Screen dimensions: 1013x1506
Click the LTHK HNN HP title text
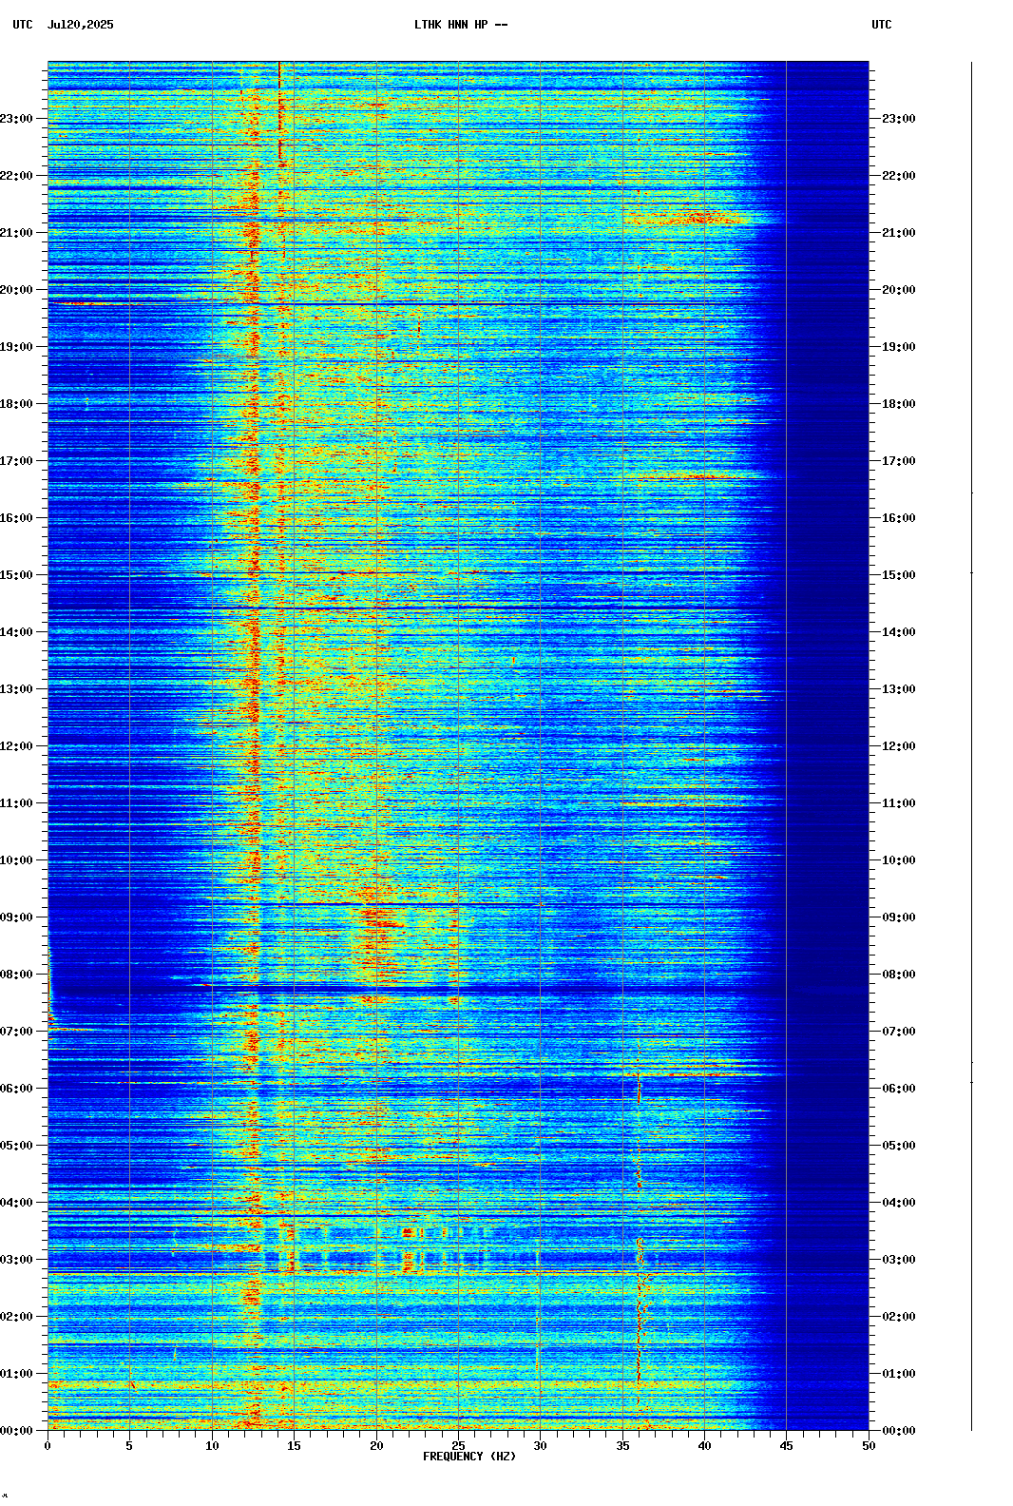tap(461, 25)
